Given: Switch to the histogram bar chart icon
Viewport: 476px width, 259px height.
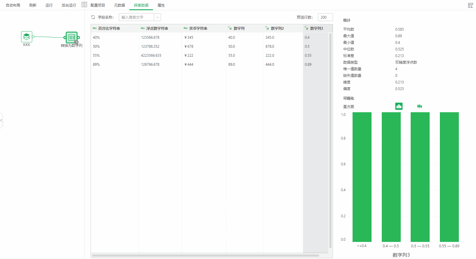Looking at the screenshot, I should [399, 106].
